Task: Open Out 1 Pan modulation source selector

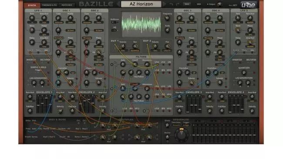Action: (x=135, y=51)
